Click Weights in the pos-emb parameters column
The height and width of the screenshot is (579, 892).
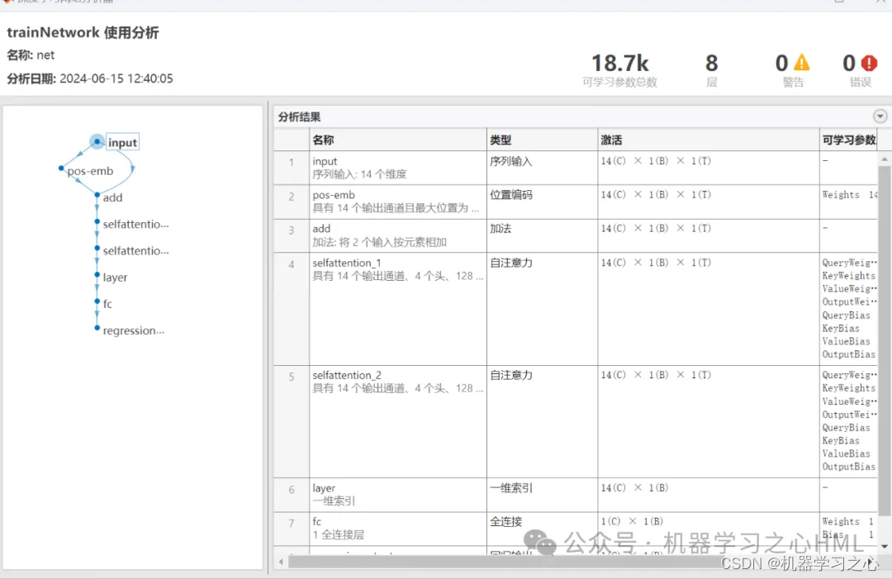click(x=842, y=195)
